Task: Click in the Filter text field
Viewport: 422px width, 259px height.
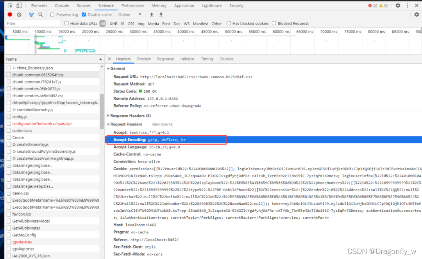Action: click(x=32, y=23)
